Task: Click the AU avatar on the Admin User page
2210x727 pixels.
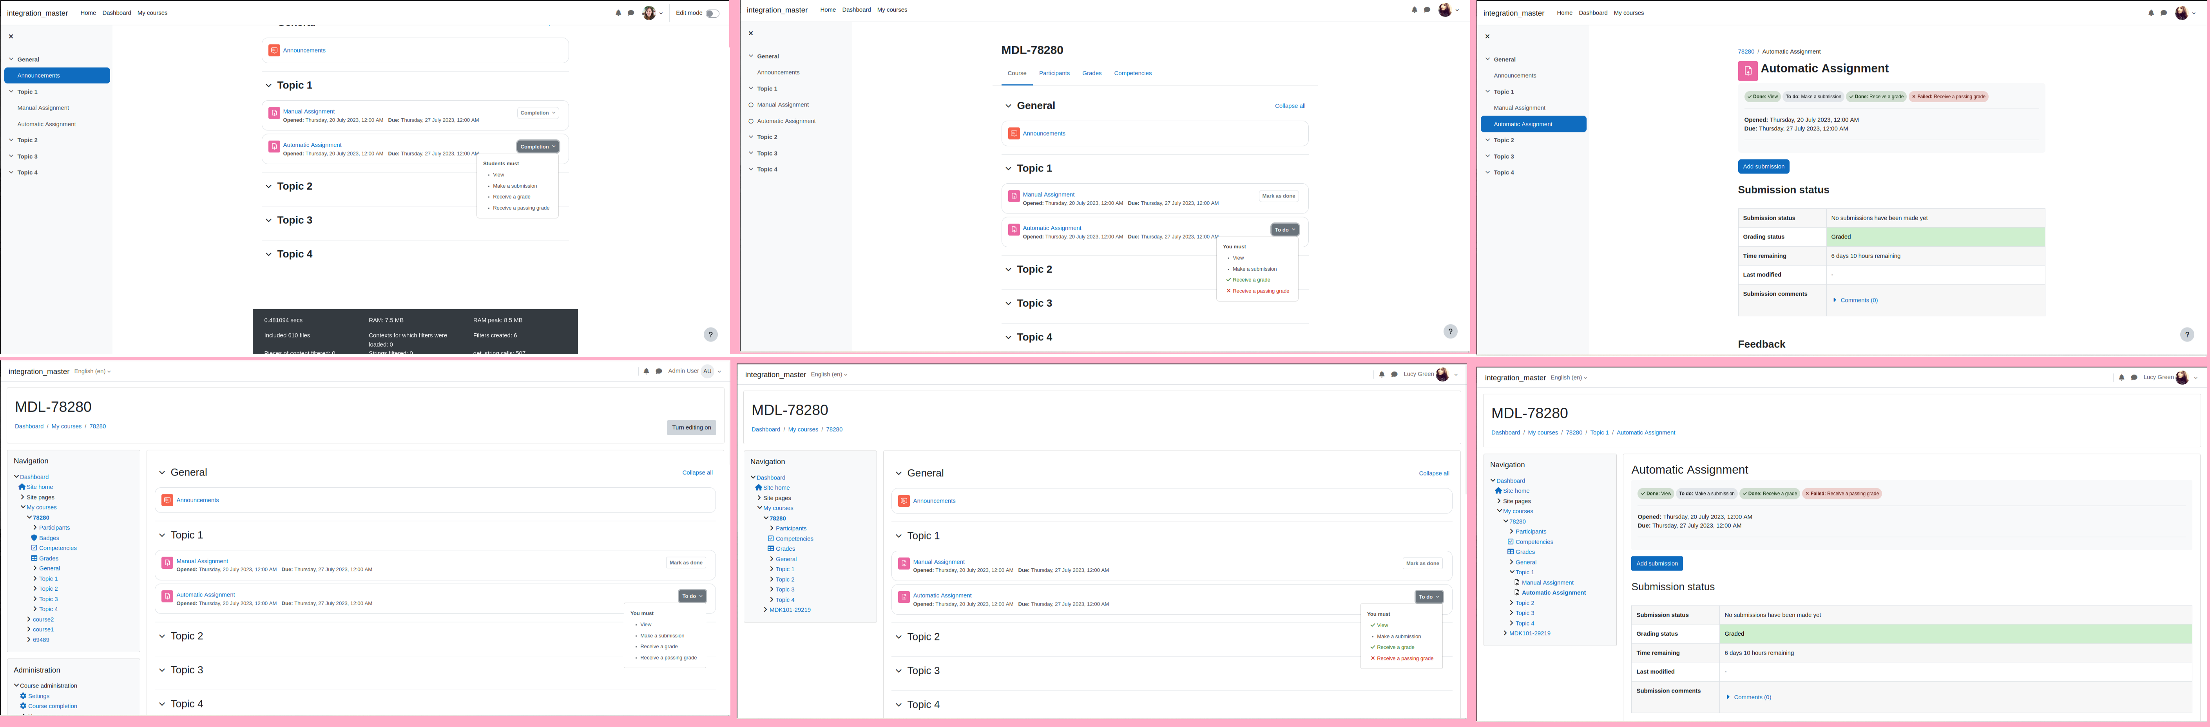Action: 707,371
